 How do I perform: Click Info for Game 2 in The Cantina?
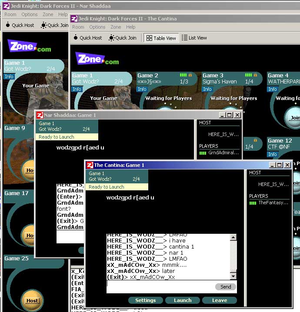tap(142, 89)
